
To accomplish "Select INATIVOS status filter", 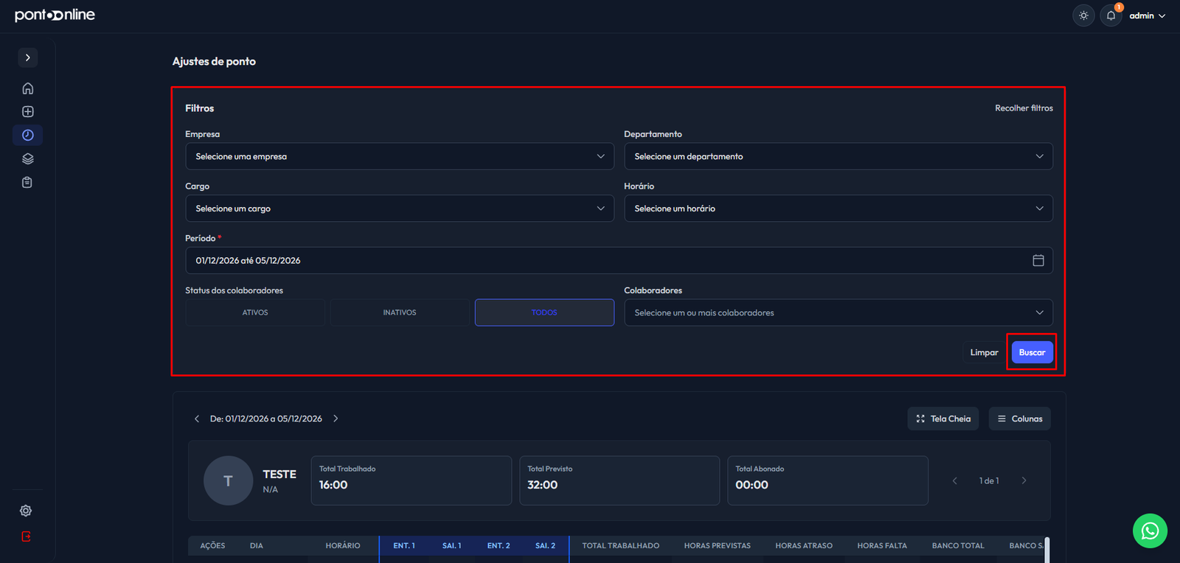I will click(x=400, y=312).
